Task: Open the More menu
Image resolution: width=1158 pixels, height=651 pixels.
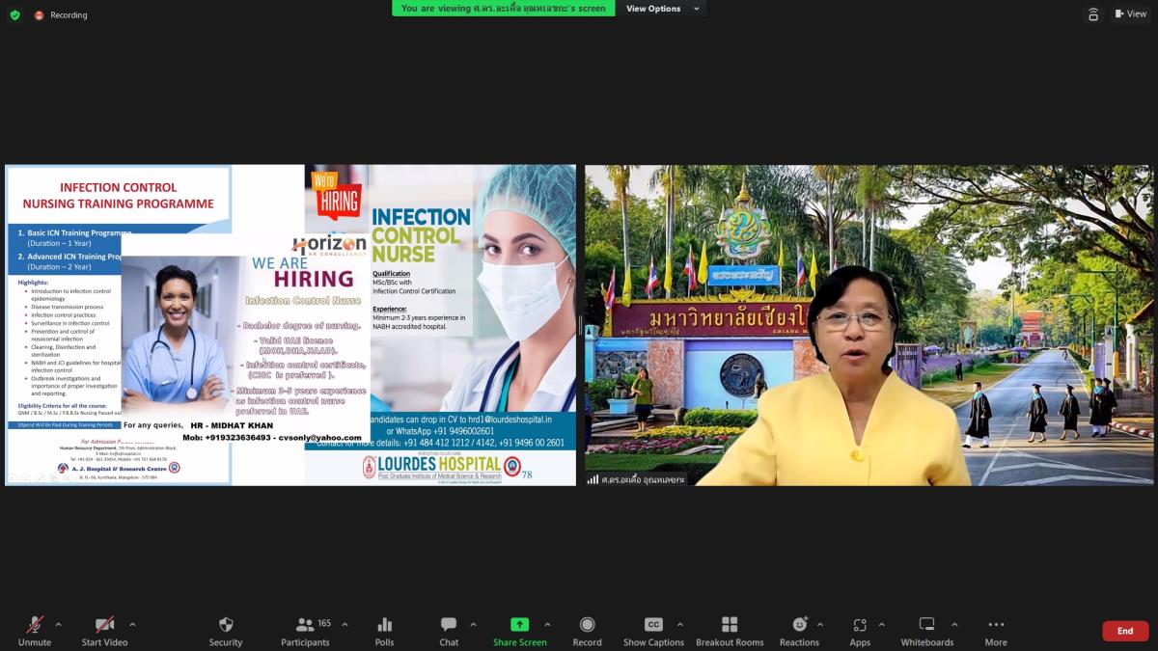Action: pyautogui.click(x=996, y=625)
